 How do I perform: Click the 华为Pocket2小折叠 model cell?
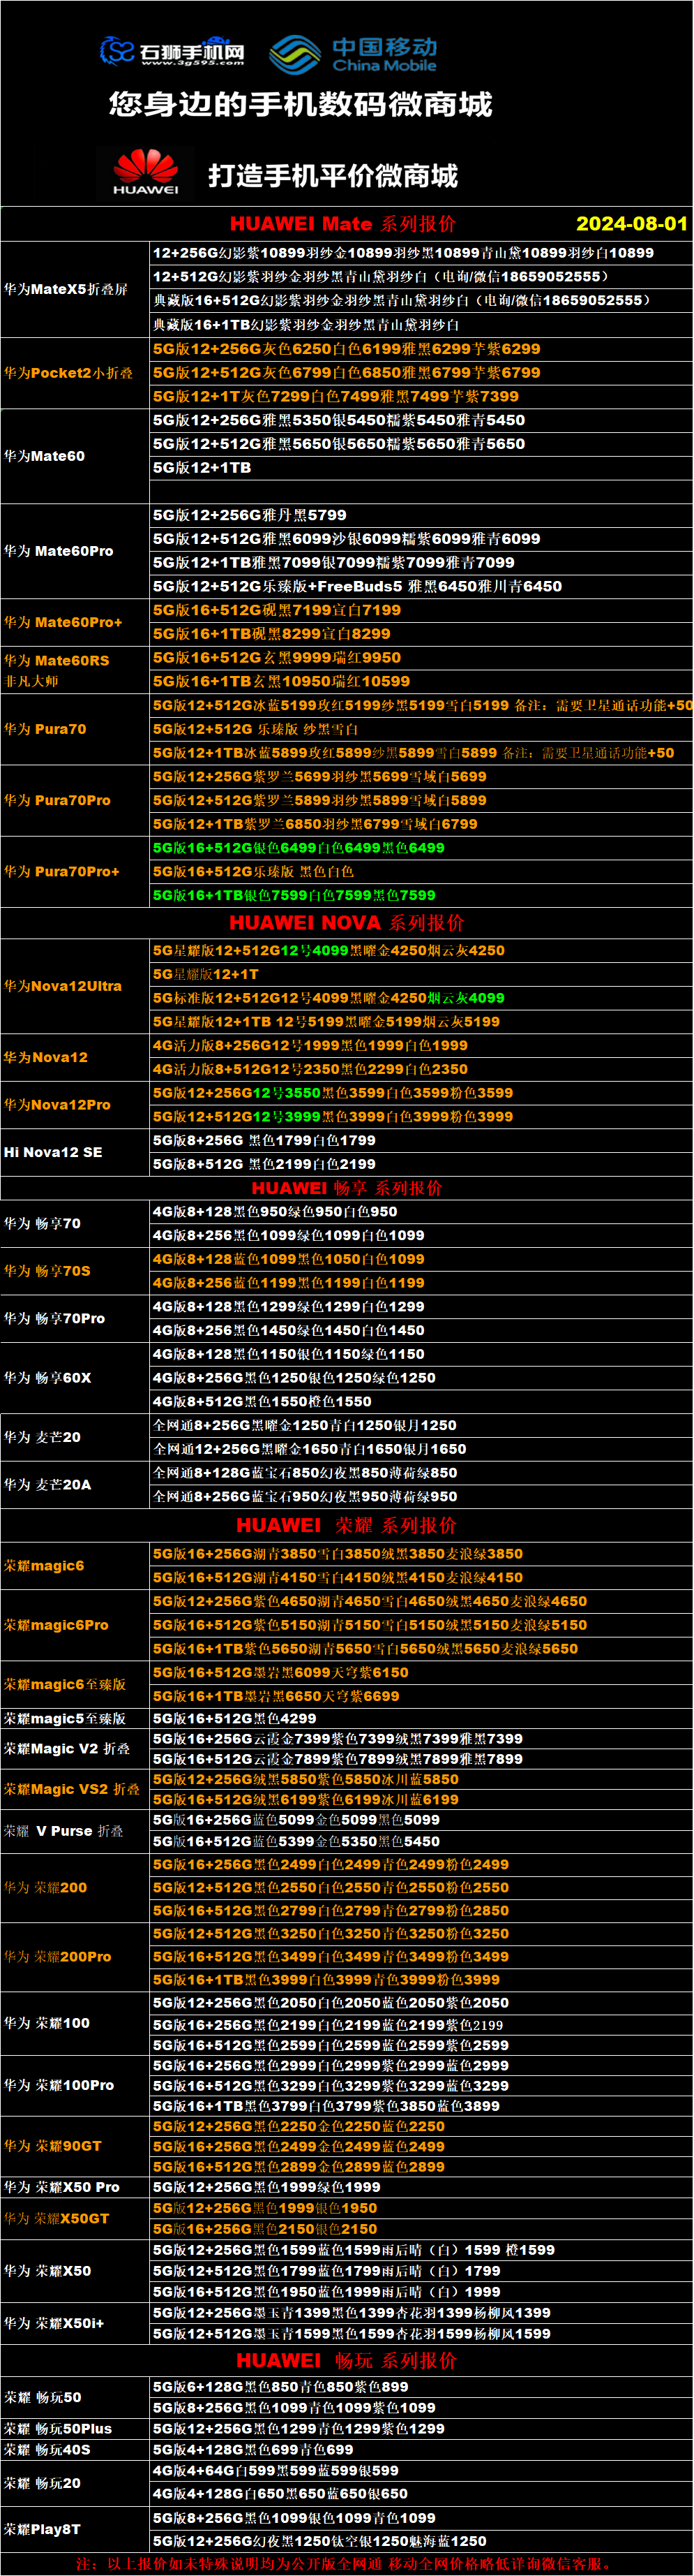tap(75, 373)
